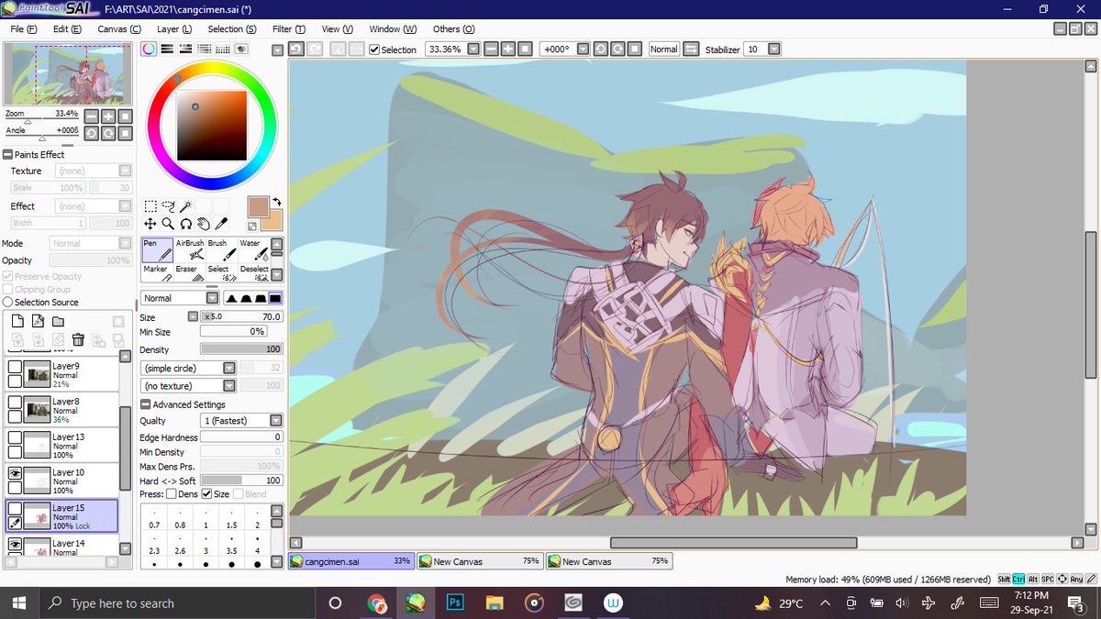Image resolution: width=1101 pixels, height=619 pixels.
Task: Activate the zoom magnifier tool
Action: (168, 224)
